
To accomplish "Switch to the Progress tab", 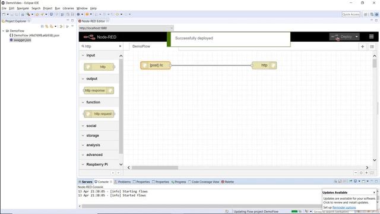I will coord(179,182).
